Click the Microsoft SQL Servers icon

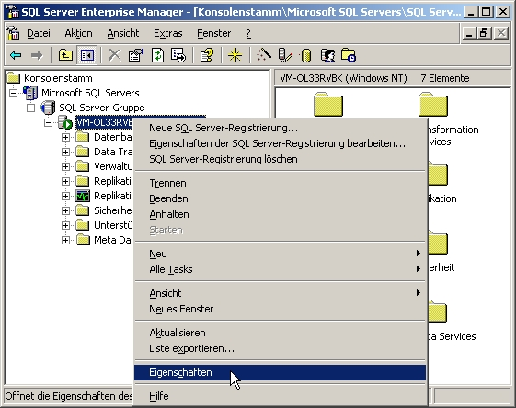[x=30, y=93]
